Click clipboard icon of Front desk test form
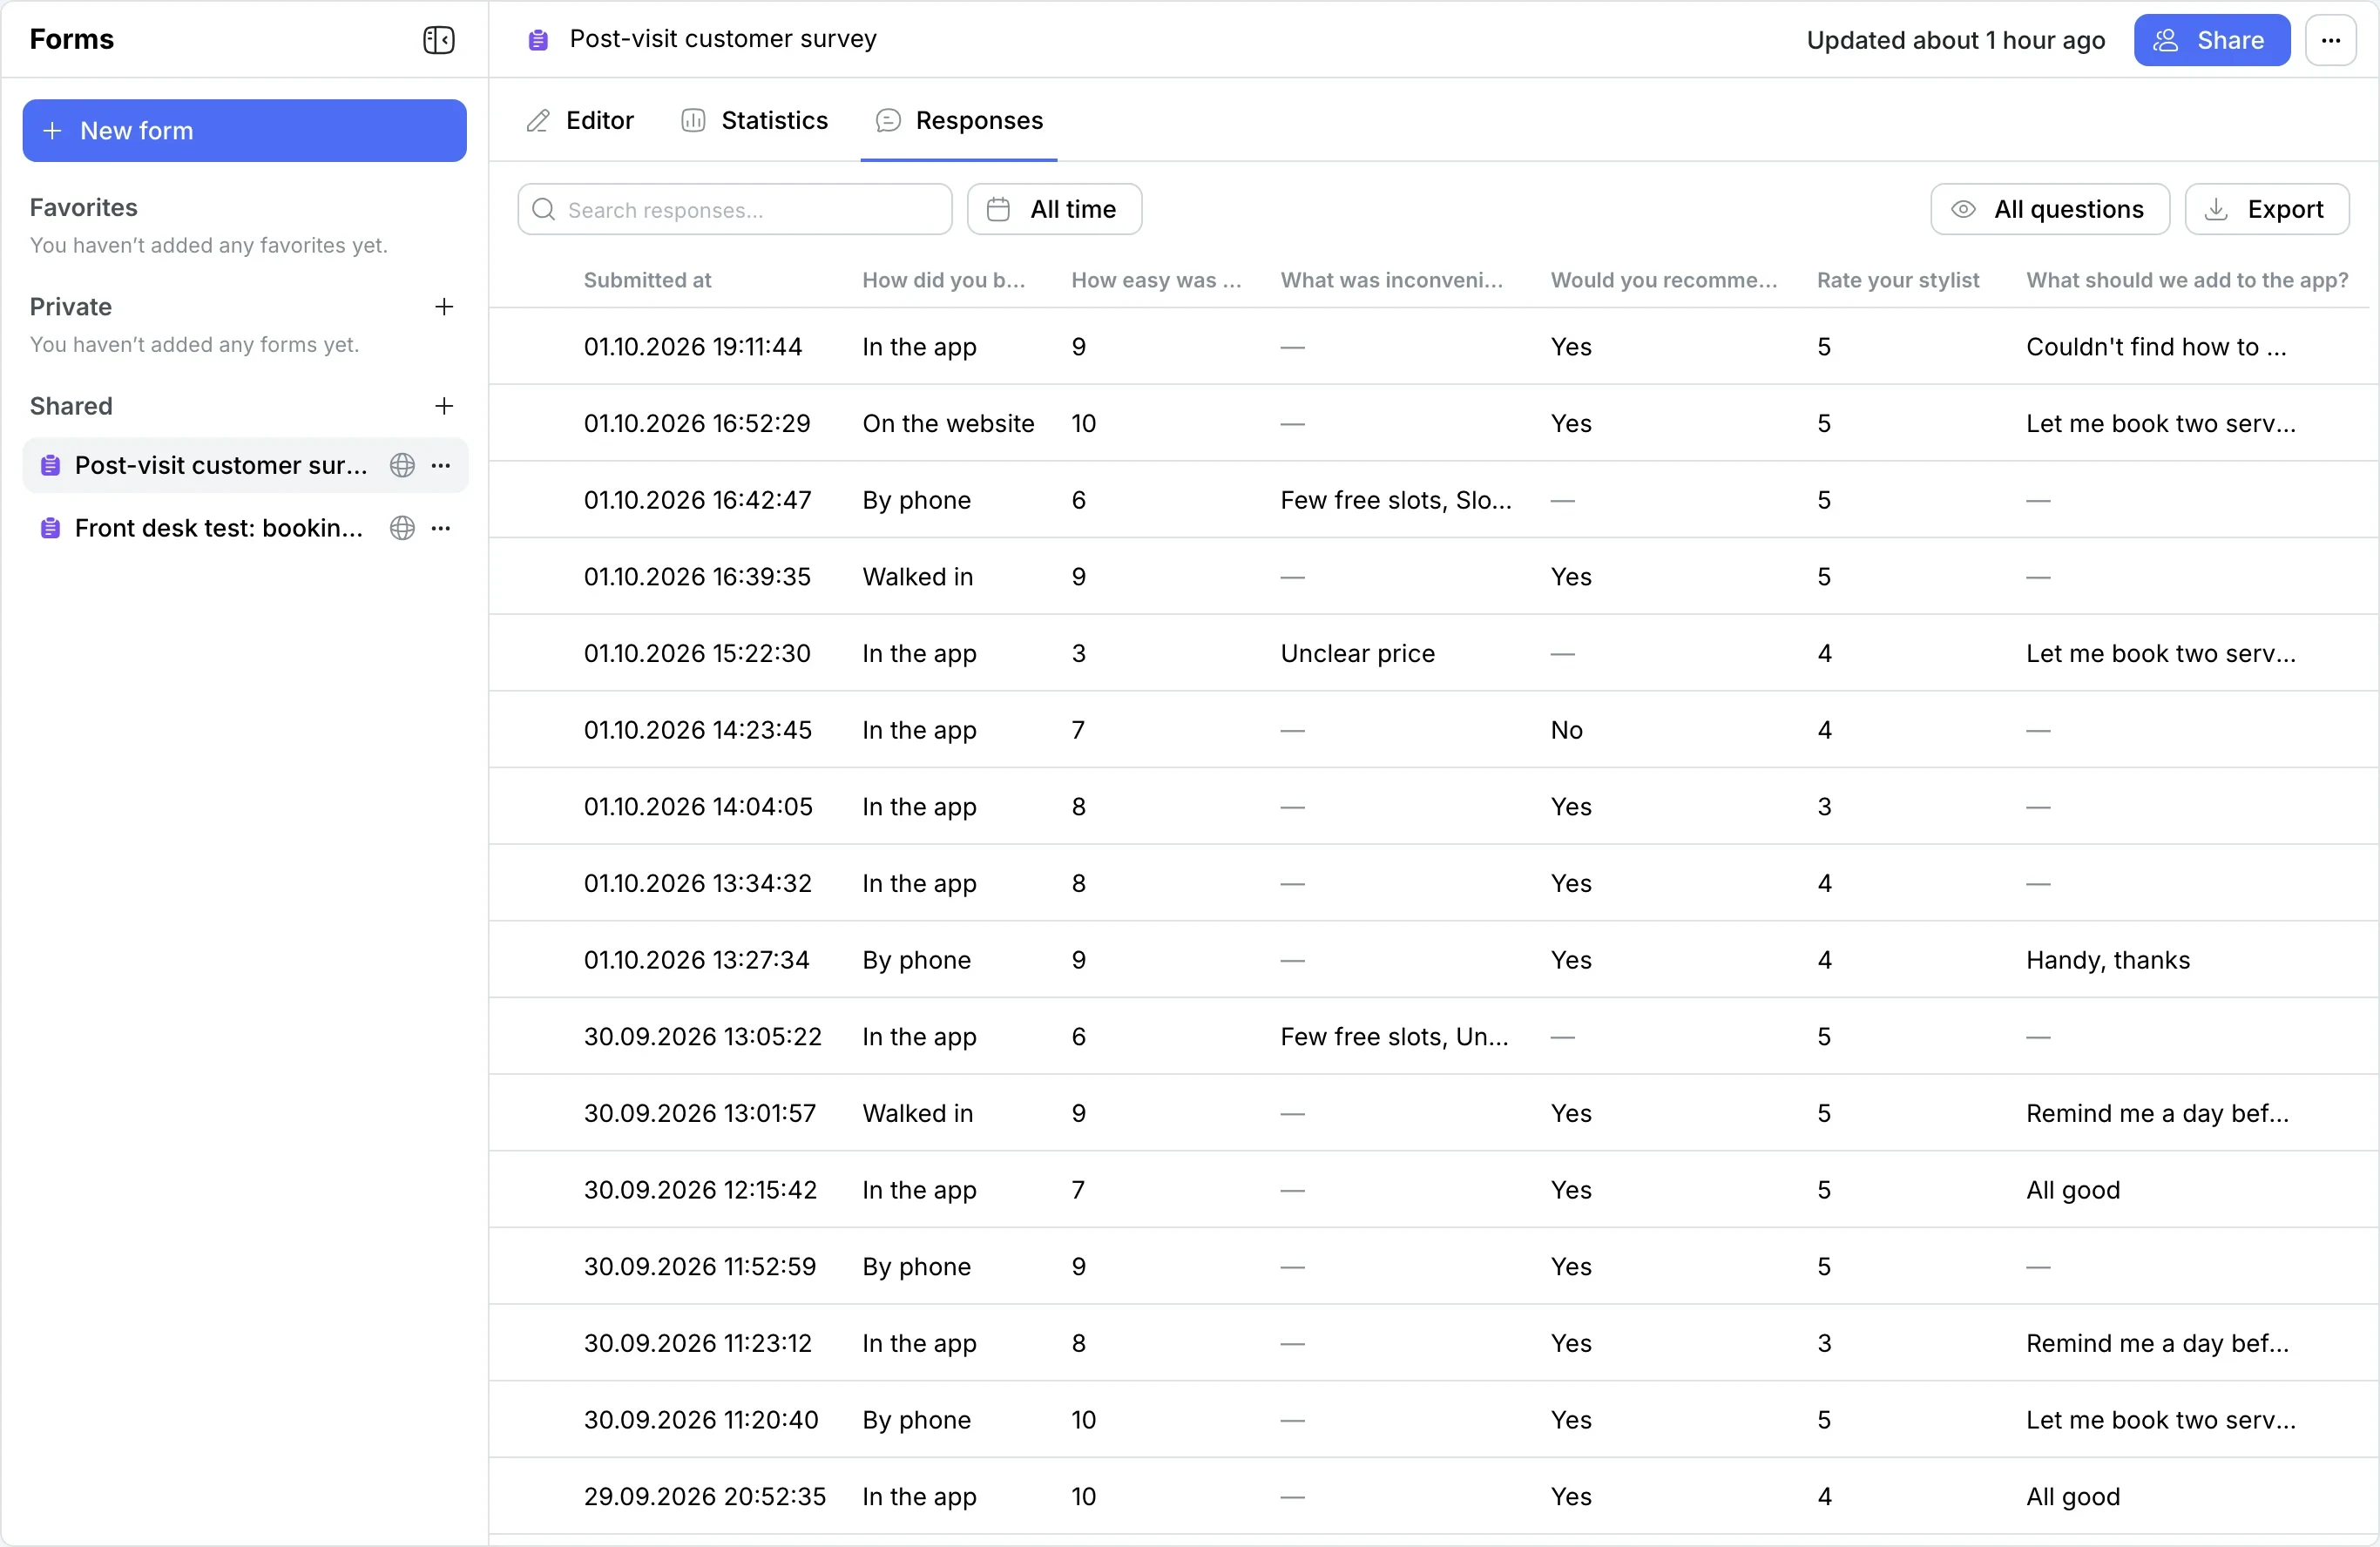The width and height of the screenshot is (2380, 1547). pos(50,529)
